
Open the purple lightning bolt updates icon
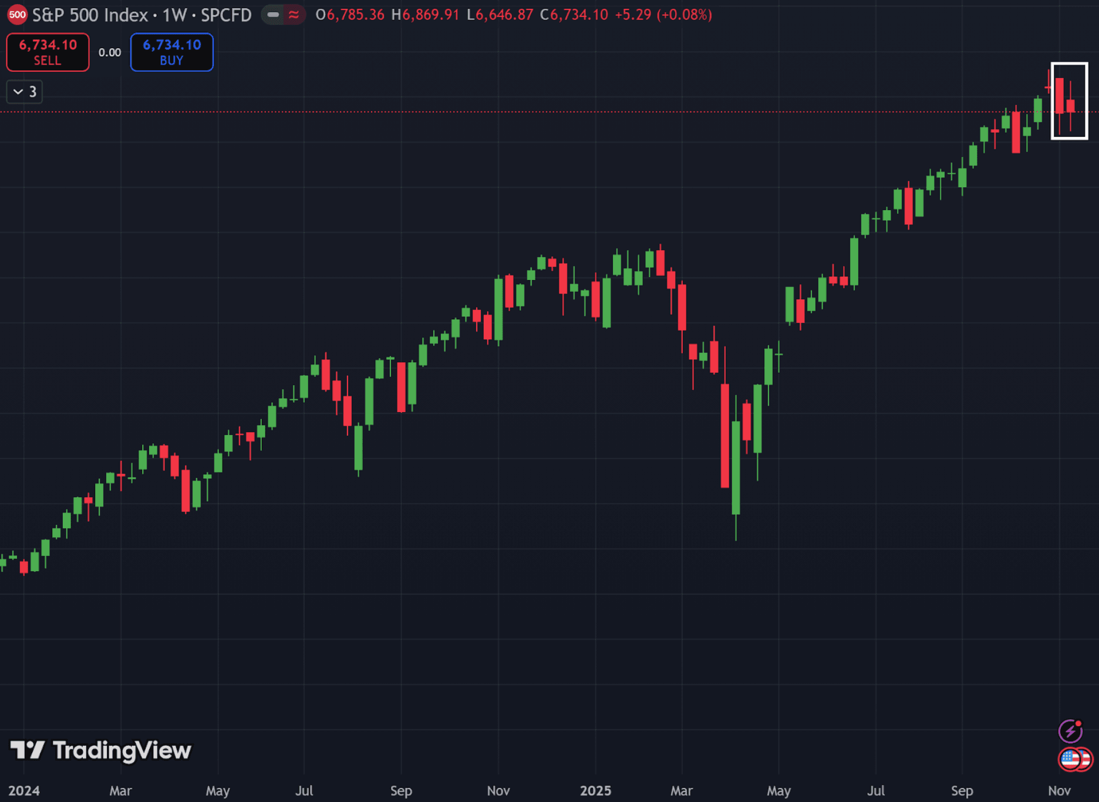[1070, 732]
